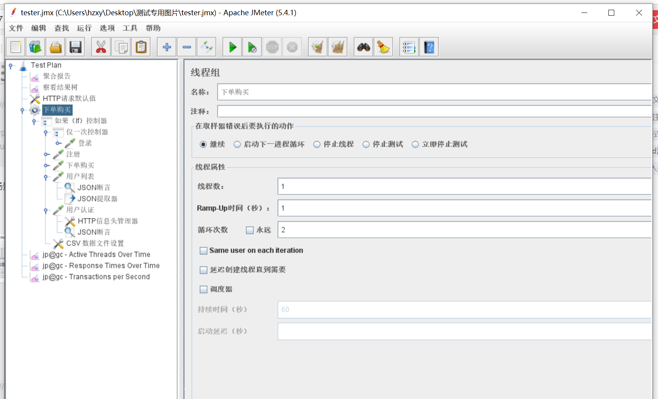This screenshot has height=399, width=658.
Task: Click the HTTP请求默认值 wrench icon
Action: pos(35,99)
